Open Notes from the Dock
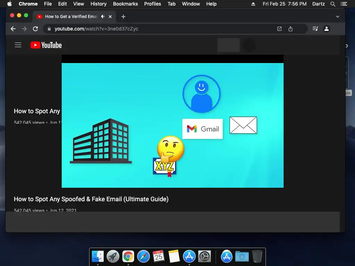The image size is (355, 266). (x=174, y=257)
